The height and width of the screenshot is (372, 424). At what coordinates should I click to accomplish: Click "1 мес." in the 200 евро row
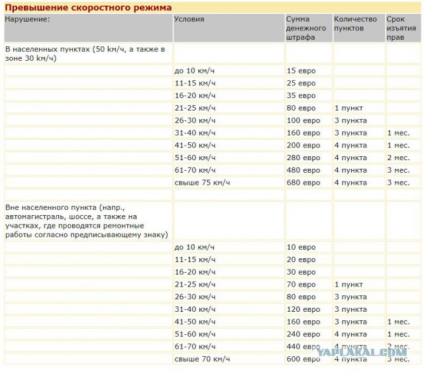point(398,146)
